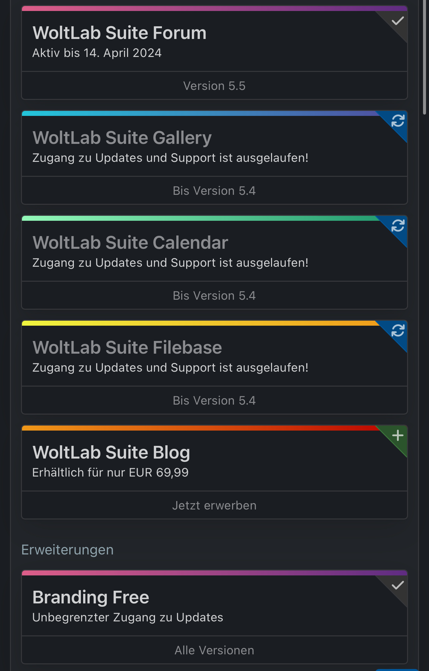Click Filebase's "Bis Version 5.4" footer

tap(214, 401)
